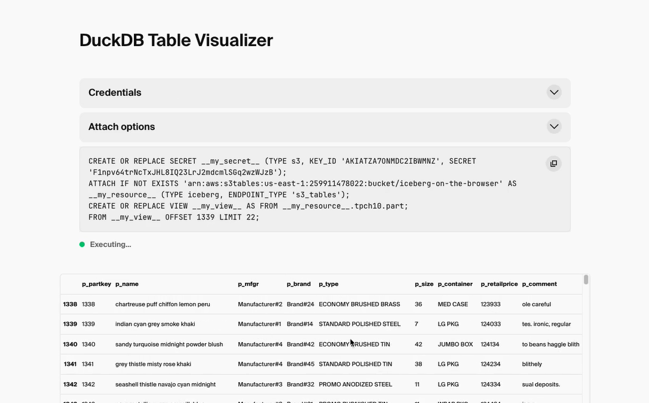Sort by the p_partkey column header
The image size is (649, 403).
coord(96,284)
